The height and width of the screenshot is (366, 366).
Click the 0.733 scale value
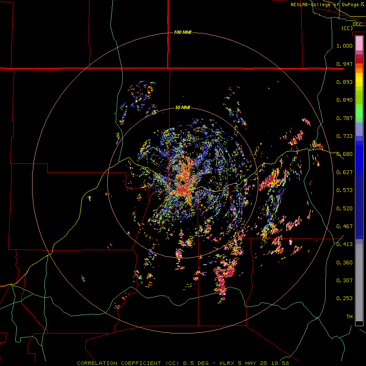coord(344,136)
